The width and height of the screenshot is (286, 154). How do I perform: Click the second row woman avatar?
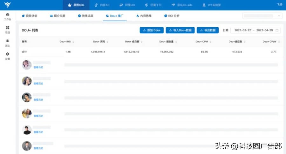coord(27,81)
